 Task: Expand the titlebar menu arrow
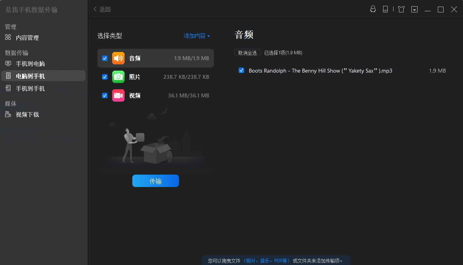coord(414,9)
